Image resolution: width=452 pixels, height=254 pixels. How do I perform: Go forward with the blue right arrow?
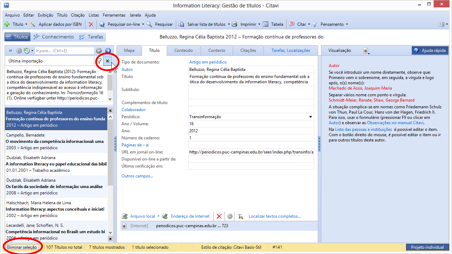(x=108, y=51)
